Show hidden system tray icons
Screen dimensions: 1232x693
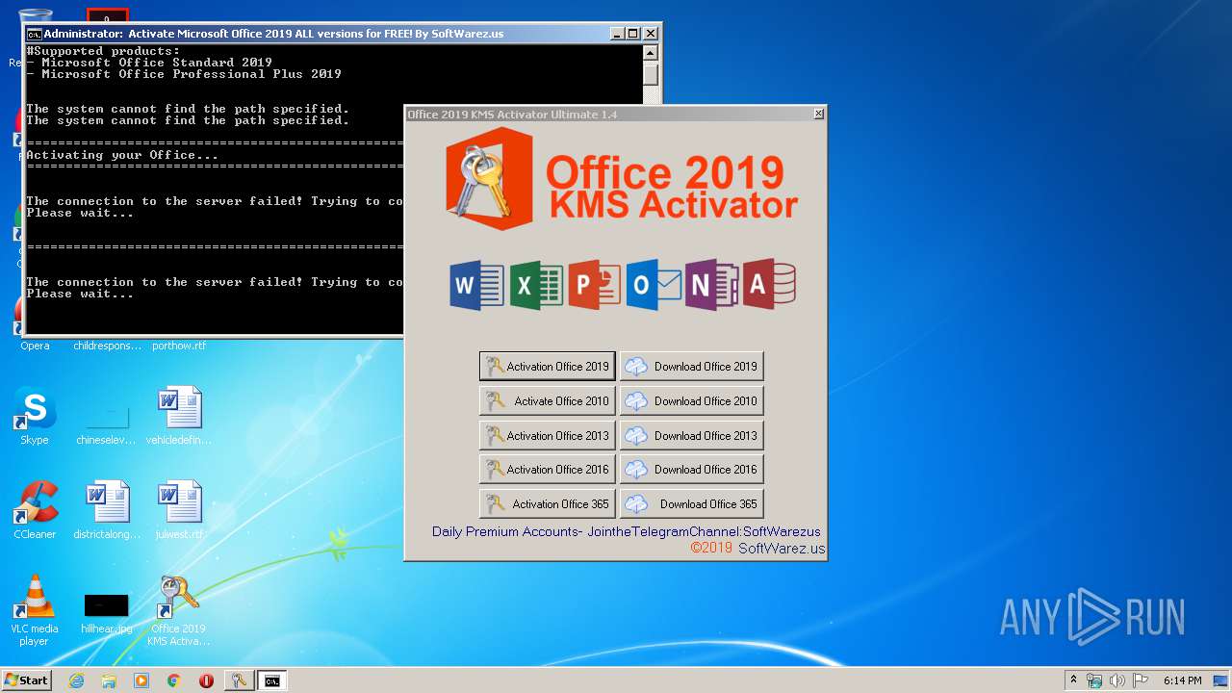pyautogui.click(x=1074, y=680)
